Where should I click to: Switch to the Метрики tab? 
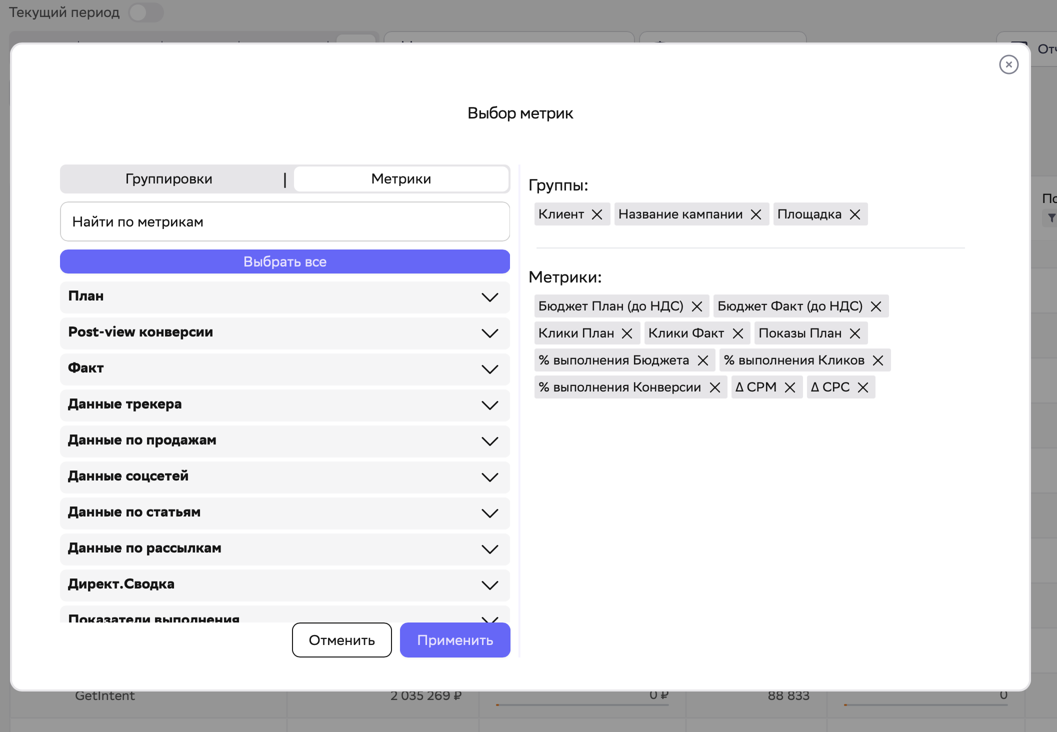pos(401,178)
